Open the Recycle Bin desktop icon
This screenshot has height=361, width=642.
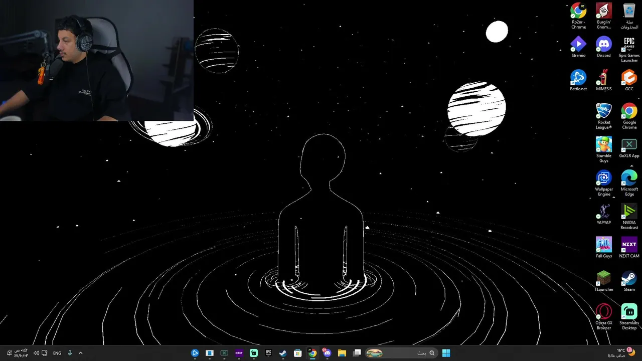629,16
